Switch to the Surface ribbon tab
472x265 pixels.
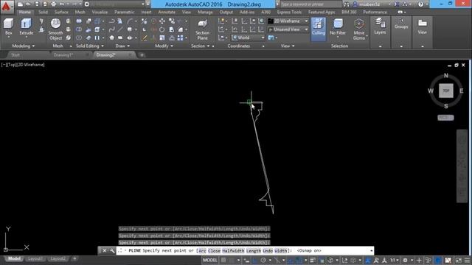[x=61, y=12]
